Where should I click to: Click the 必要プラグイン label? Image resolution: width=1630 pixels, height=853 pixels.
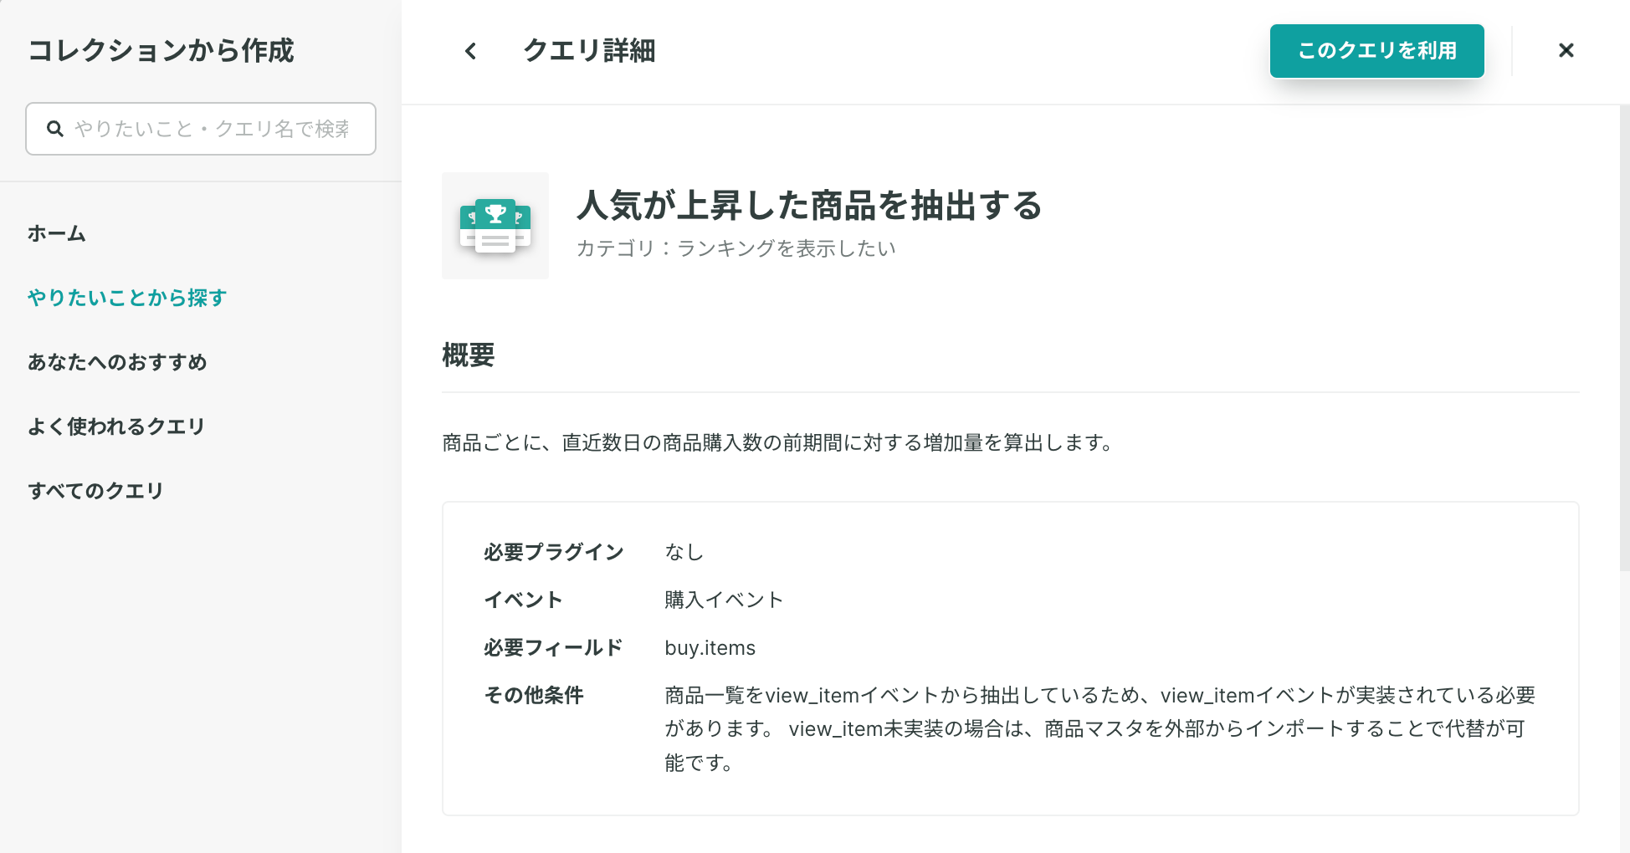(x=554, y=552)
